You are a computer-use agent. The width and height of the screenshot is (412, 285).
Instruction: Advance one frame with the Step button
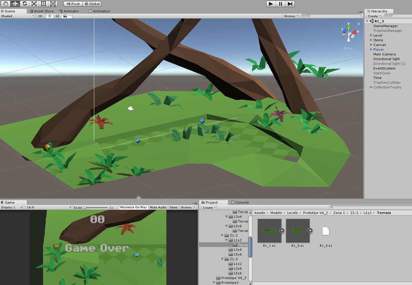point(290,4)
